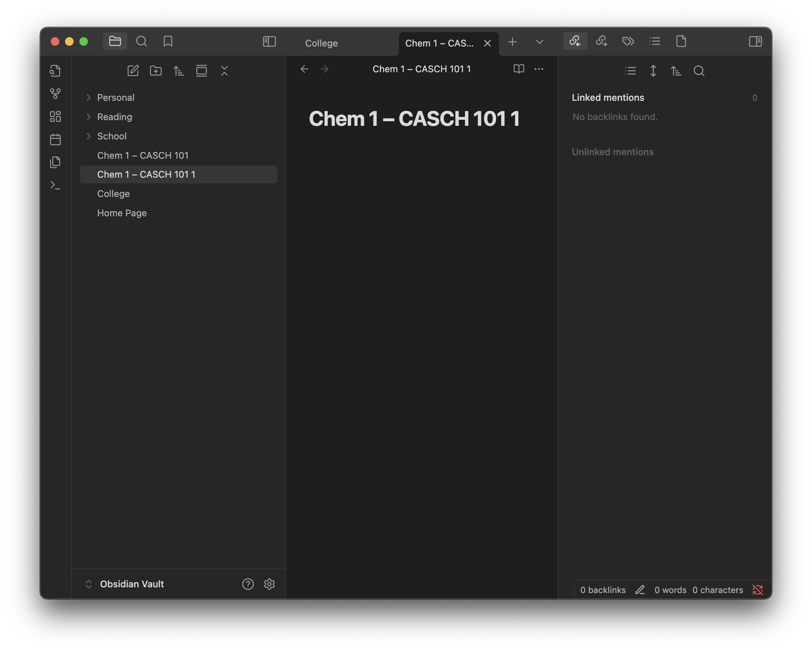Open the Obsidian Vault switcher

click(x=132, y=584)
